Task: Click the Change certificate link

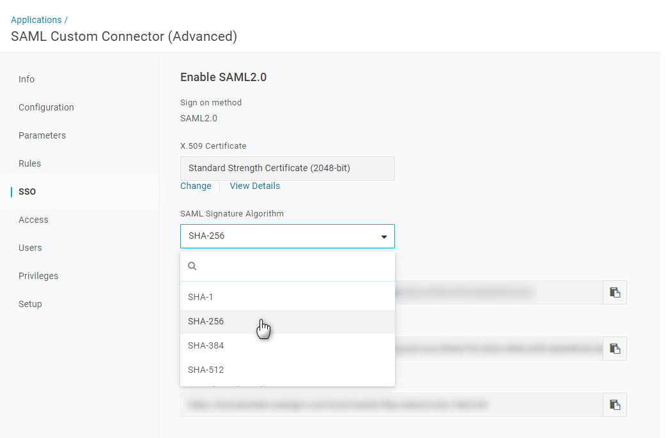Action: click(x=196, y=186)
